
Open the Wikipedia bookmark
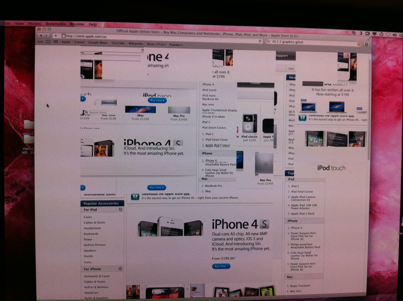pos(136,44)
